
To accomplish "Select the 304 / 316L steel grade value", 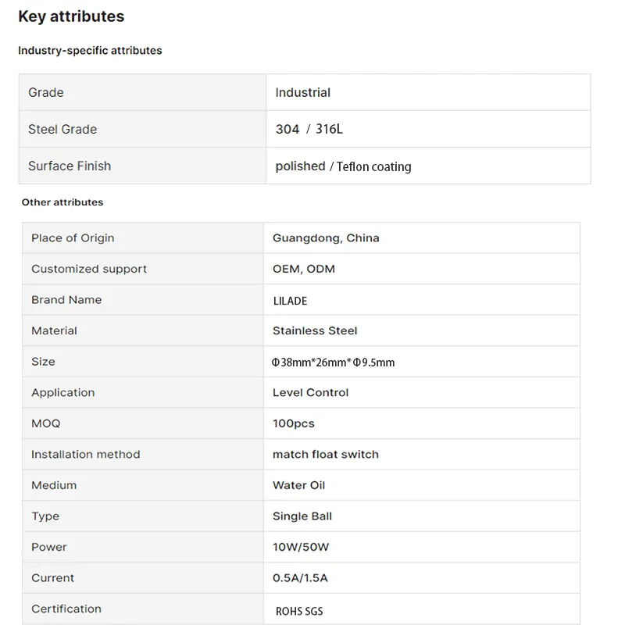I will [x=309, y=129].
